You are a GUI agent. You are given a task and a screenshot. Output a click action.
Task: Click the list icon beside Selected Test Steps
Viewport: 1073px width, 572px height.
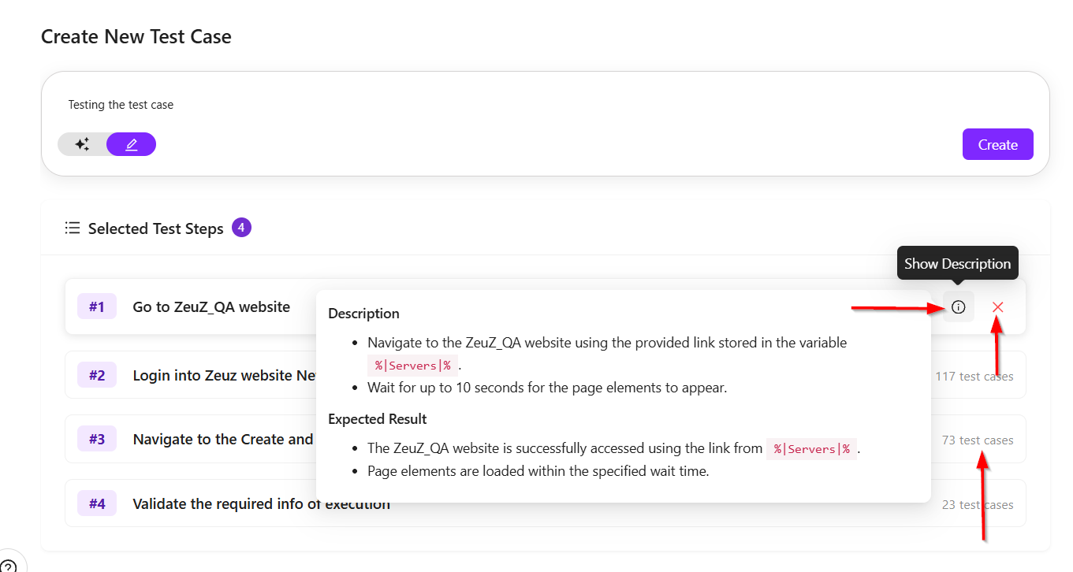tap(73, 228)
